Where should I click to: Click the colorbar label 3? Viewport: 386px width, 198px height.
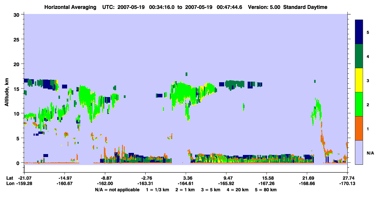pyautogui.click(x=368, y=80)
